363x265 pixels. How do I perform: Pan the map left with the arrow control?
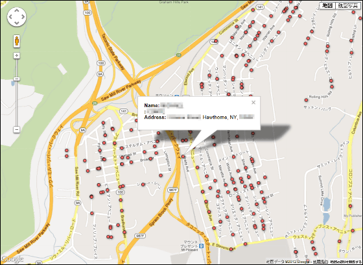[10, 17]
